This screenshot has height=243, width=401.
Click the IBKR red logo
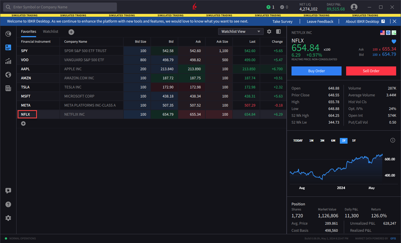coord(194,6)
